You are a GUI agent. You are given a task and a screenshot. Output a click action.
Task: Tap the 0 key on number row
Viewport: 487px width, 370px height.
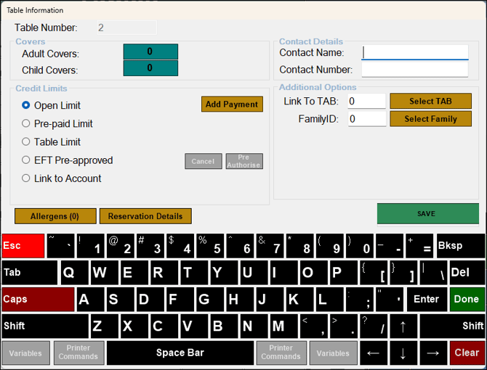(x=360, y=246)
